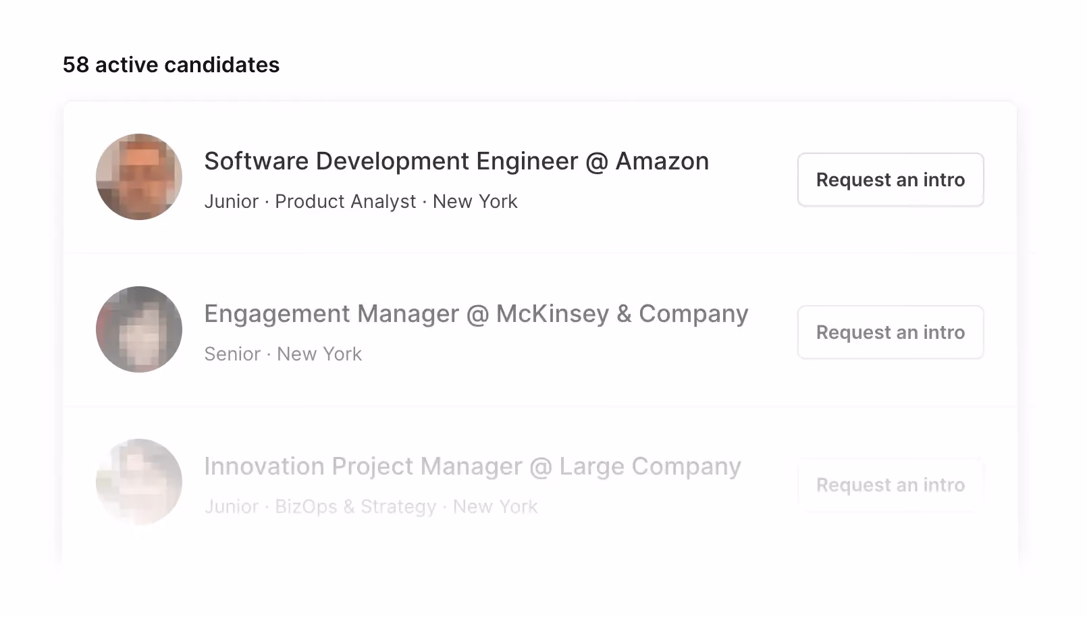
Task: Open the Amazon engineer's profile photo
Action: 139,177
